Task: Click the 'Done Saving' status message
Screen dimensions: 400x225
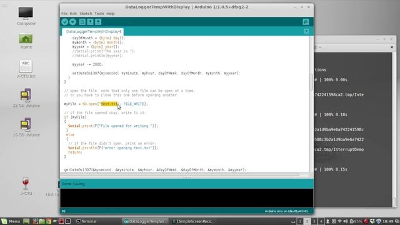Action: [x=73, y=184]
